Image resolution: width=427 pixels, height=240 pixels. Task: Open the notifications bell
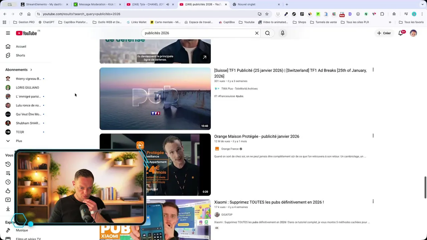point(401,33)
